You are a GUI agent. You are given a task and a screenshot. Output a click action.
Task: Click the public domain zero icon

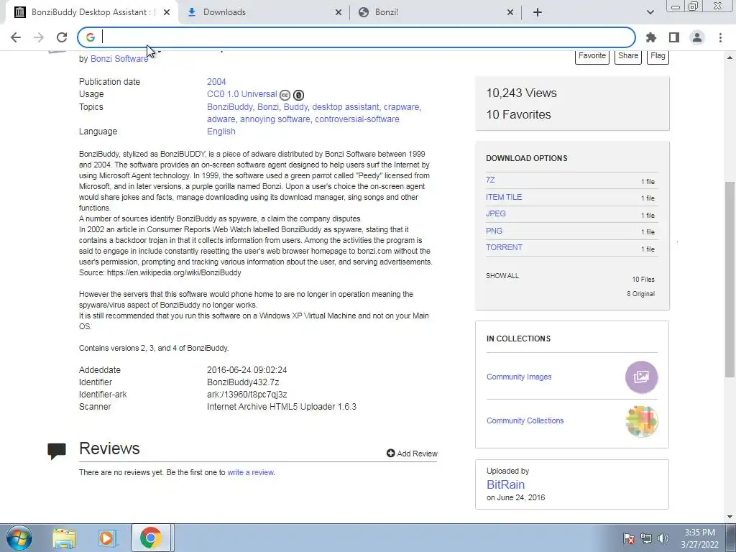(298, 95)
